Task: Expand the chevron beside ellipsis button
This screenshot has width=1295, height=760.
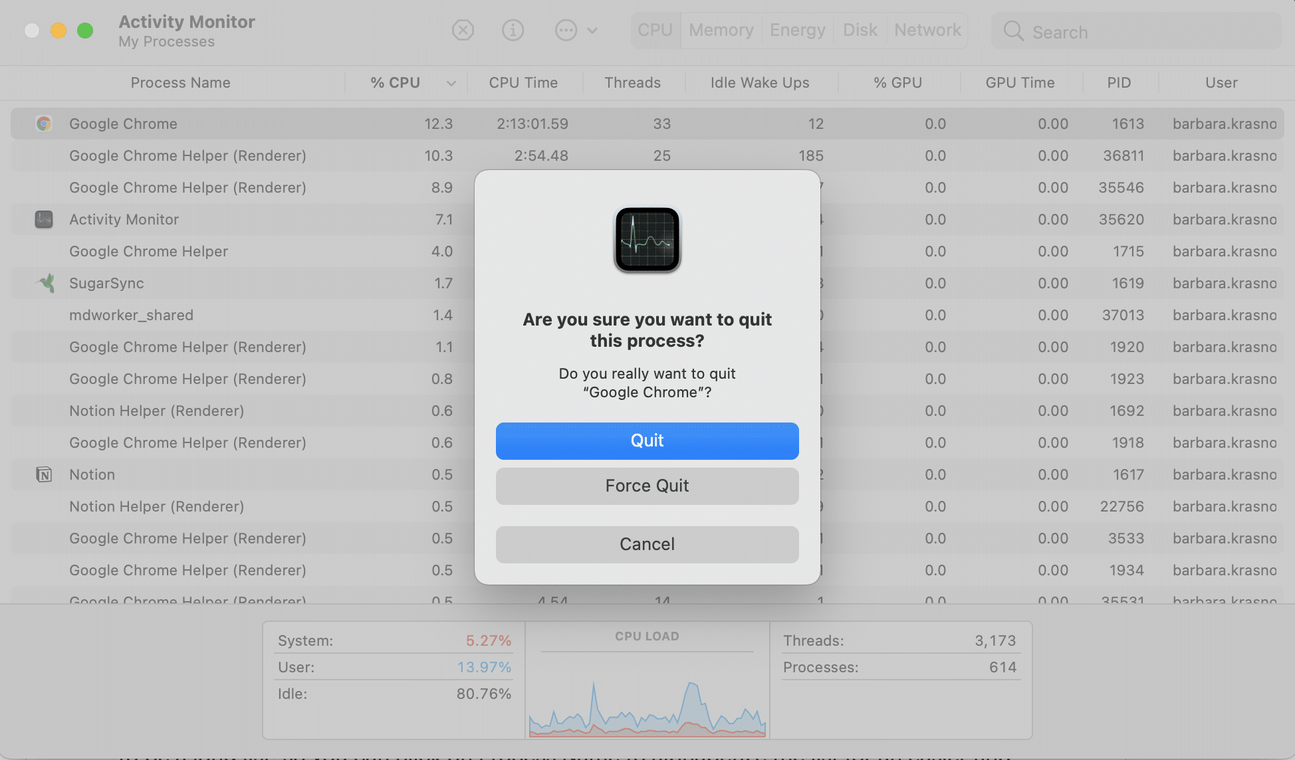Action: (592, 31)
